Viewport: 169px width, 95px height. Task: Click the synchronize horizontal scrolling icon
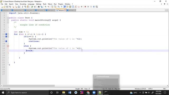pyautogui.click(x=55, y=7)
